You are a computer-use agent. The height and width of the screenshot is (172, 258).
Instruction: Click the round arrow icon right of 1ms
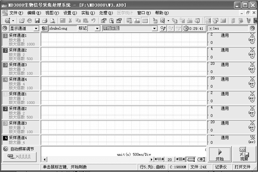252,28
